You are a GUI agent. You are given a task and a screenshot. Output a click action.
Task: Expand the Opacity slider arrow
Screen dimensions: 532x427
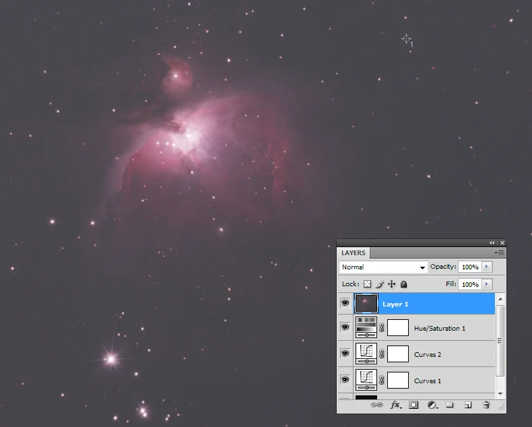point(487,267)
